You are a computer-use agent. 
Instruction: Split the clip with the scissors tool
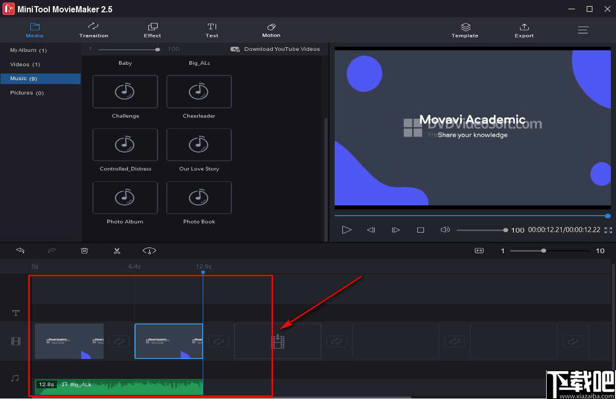pos(117,251)
